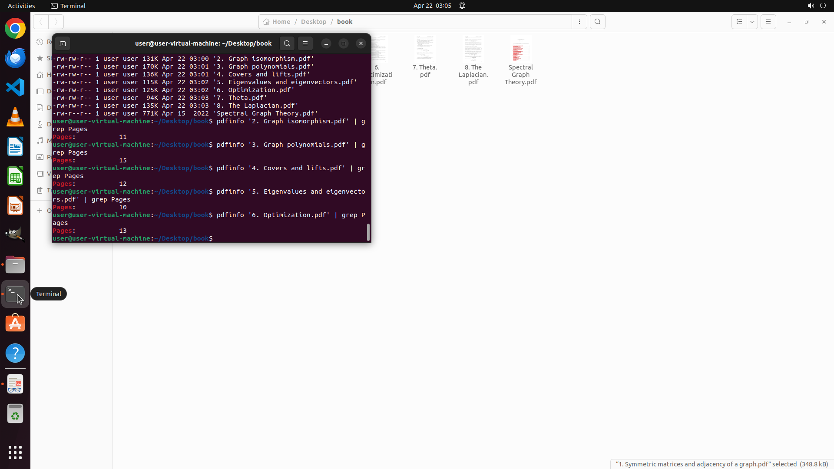
Task: Expand the view options dropdown arrow
Action: [752, 22]
